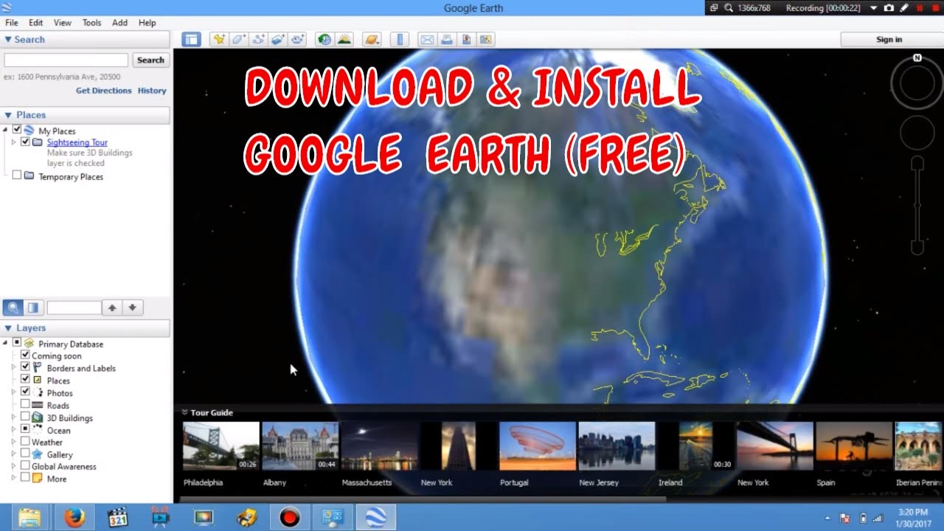Click the zoom slider on the globe
Image resolution: width=944 pixels, height=531 pixels.
coord(917,205)
